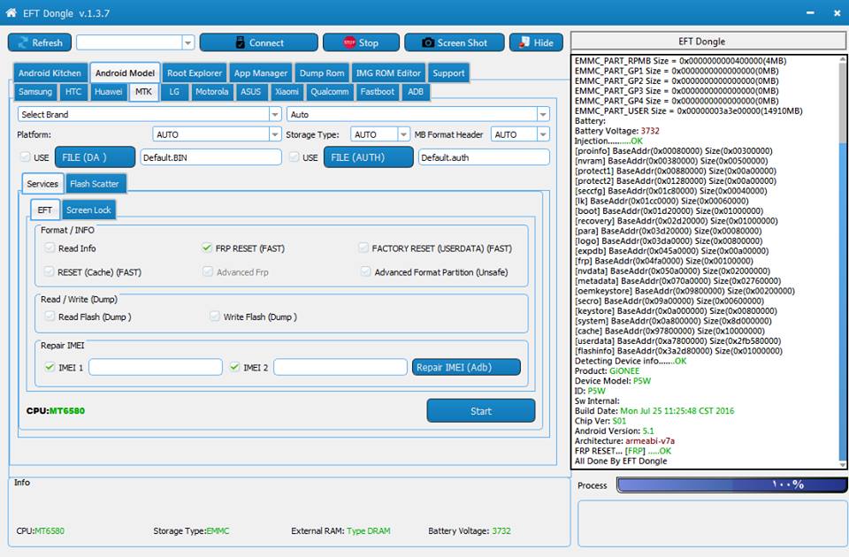Viewport: 849px width, 557px height.
Task: Select the Qualcomm brand tab
Action: pyautogui.click(x=329, y=92)
